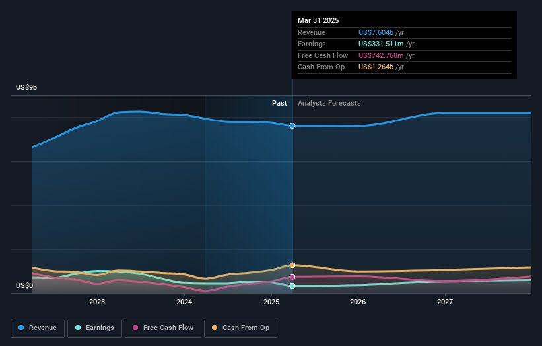Click the 2023 x-axis label
542x346 pixels.
pos(97,302)
